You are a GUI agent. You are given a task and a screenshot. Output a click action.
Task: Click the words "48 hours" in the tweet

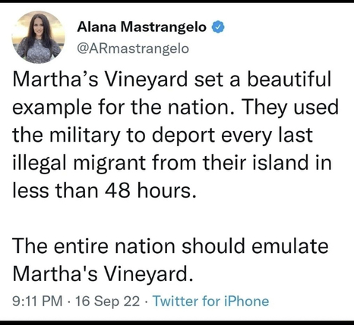[x=150, y=191]
